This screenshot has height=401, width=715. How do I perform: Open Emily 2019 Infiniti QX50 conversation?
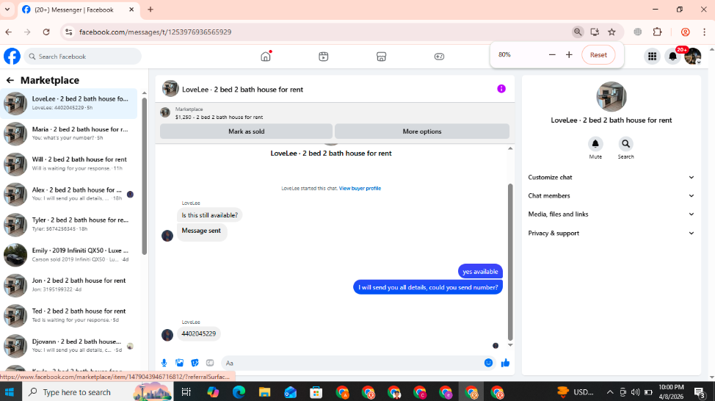(69, 255)
